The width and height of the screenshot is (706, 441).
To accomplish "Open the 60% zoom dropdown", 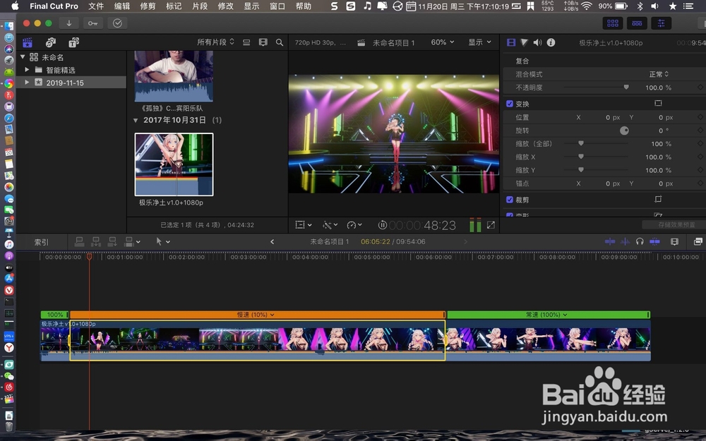I will pos(442,42).
